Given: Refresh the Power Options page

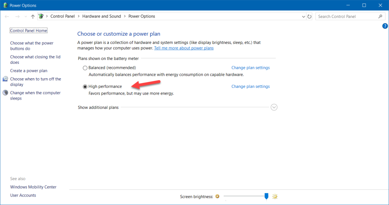Looking at the screenshot, I should (x=309, y=17).
